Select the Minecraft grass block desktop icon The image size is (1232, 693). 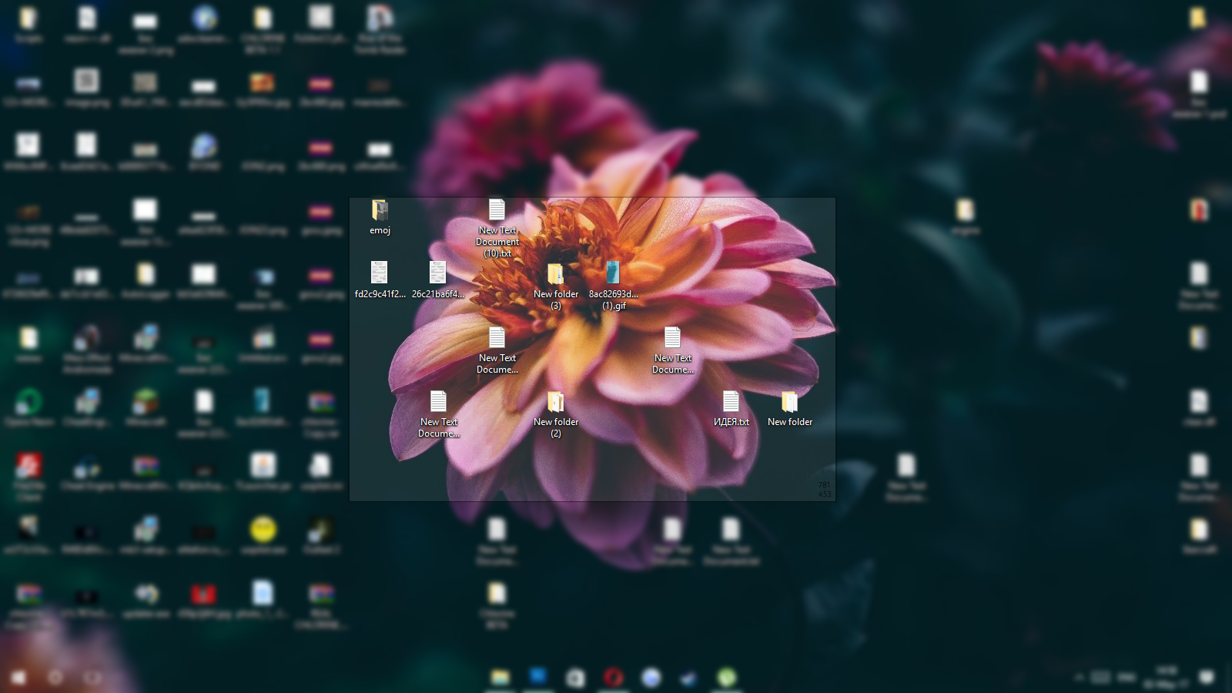click(146, 402)
